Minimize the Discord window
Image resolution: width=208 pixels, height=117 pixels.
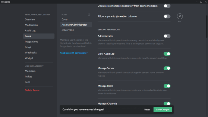coord(197,2)
